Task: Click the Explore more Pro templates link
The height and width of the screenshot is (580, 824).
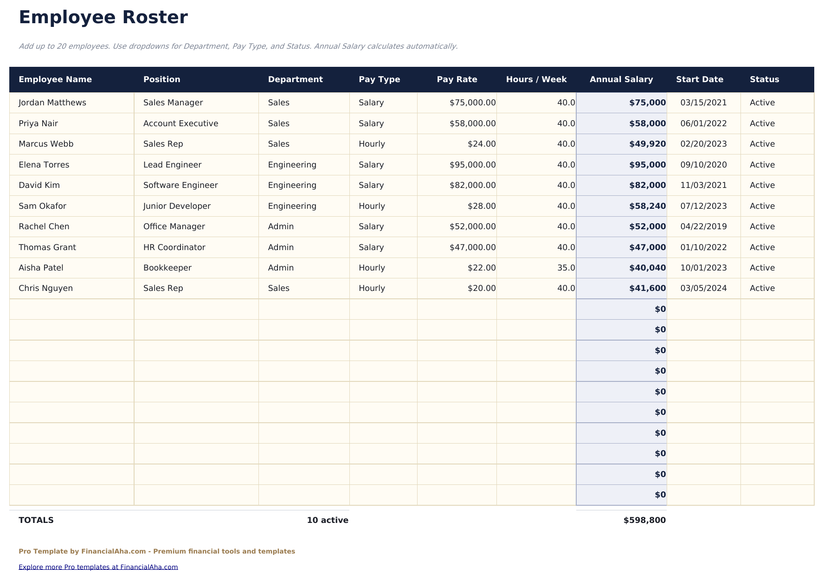Action: click(x=98, y=567)
